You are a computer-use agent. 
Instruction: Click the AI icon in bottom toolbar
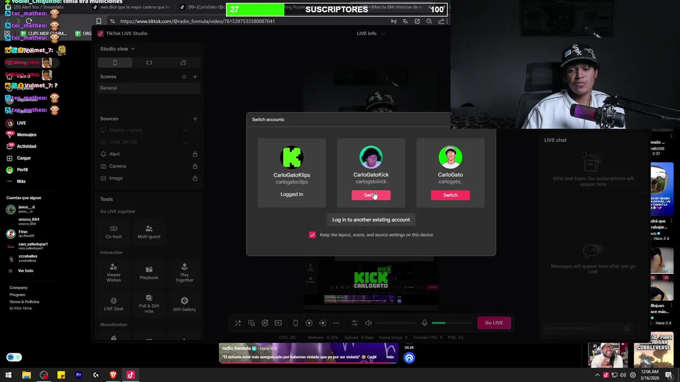point(265,323)
